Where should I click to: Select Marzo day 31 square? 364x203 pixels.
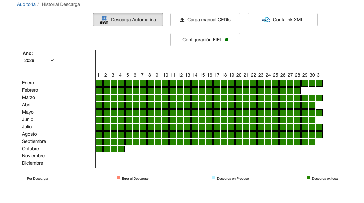click(319, 98)
